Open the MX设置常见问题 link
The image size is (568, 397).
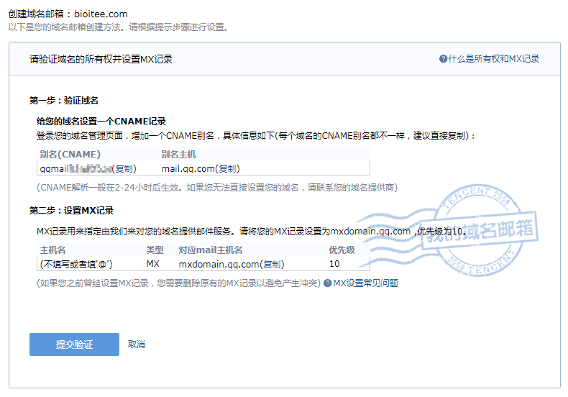[x=365, y=283]
